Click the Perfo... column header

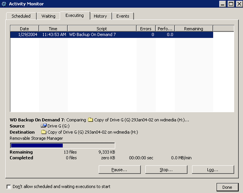(x=165, y=29)
